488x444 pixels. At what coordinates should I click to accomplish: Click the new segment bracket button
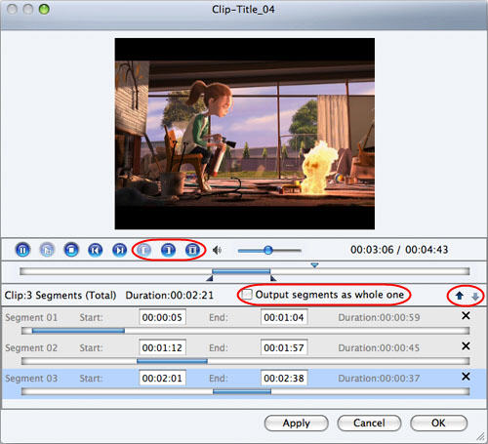point(192,250)
